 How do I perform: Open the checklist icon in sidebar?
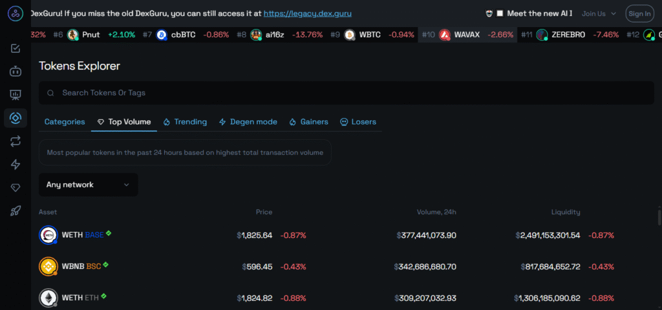click(16, 49)
